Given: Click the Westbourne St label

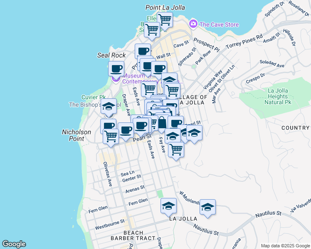Looking at the screenshot, I should coord(110,225).
